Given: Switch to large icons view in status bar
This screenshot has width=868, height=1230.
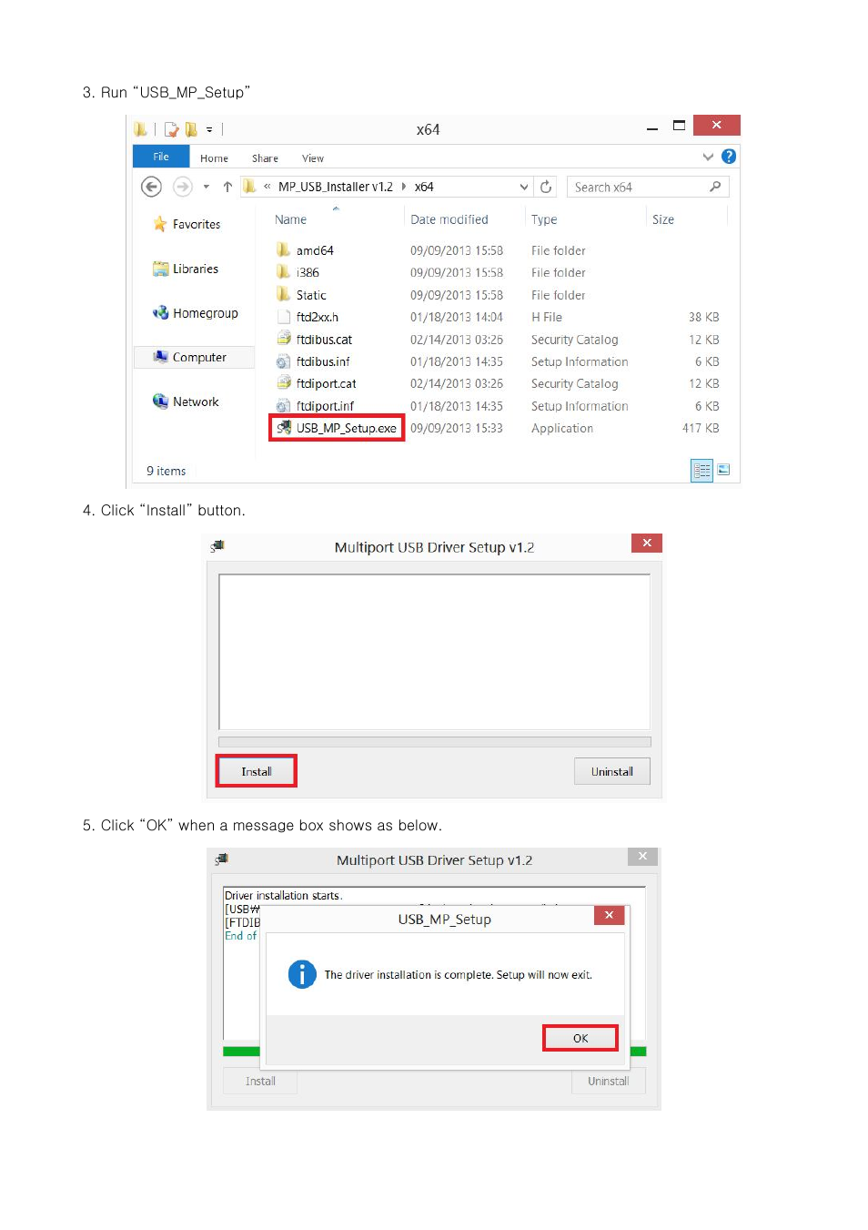Looking at the screenshot, I should coord(723,470).
